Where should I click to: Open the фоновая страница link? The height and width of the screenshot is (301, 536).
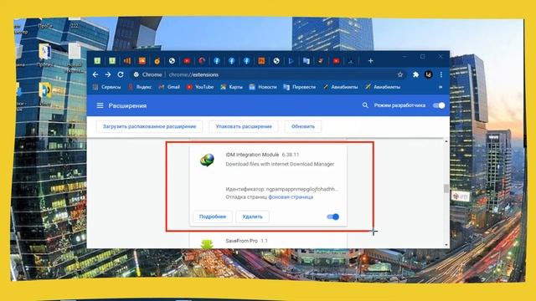click(x=291, y=197)
